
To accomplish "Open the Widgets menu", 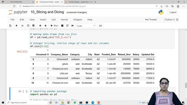I will tap(77, 20).
